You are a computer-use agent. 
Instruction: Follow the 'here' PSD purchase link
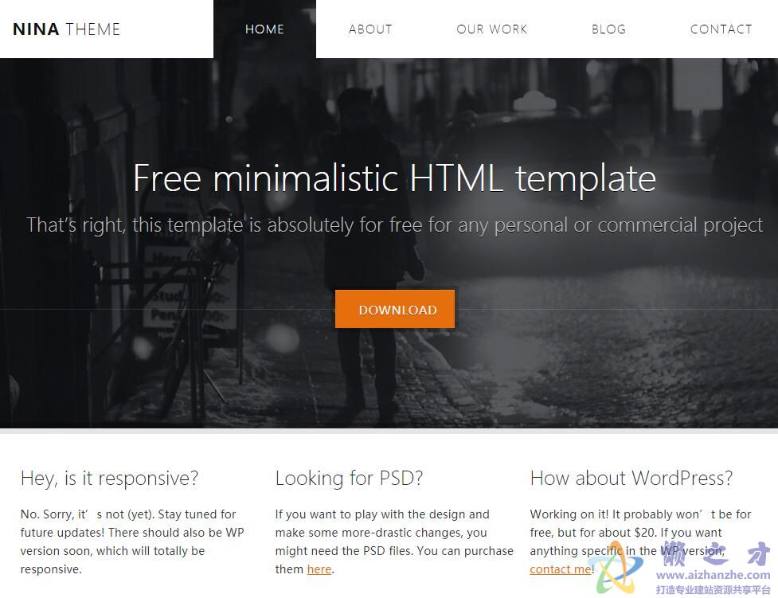[319, 569]
